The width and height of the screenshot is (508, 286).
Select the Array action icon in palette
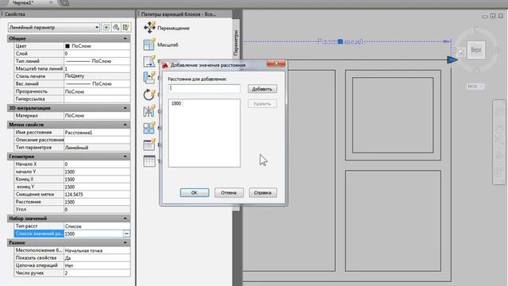pos(149,128)
